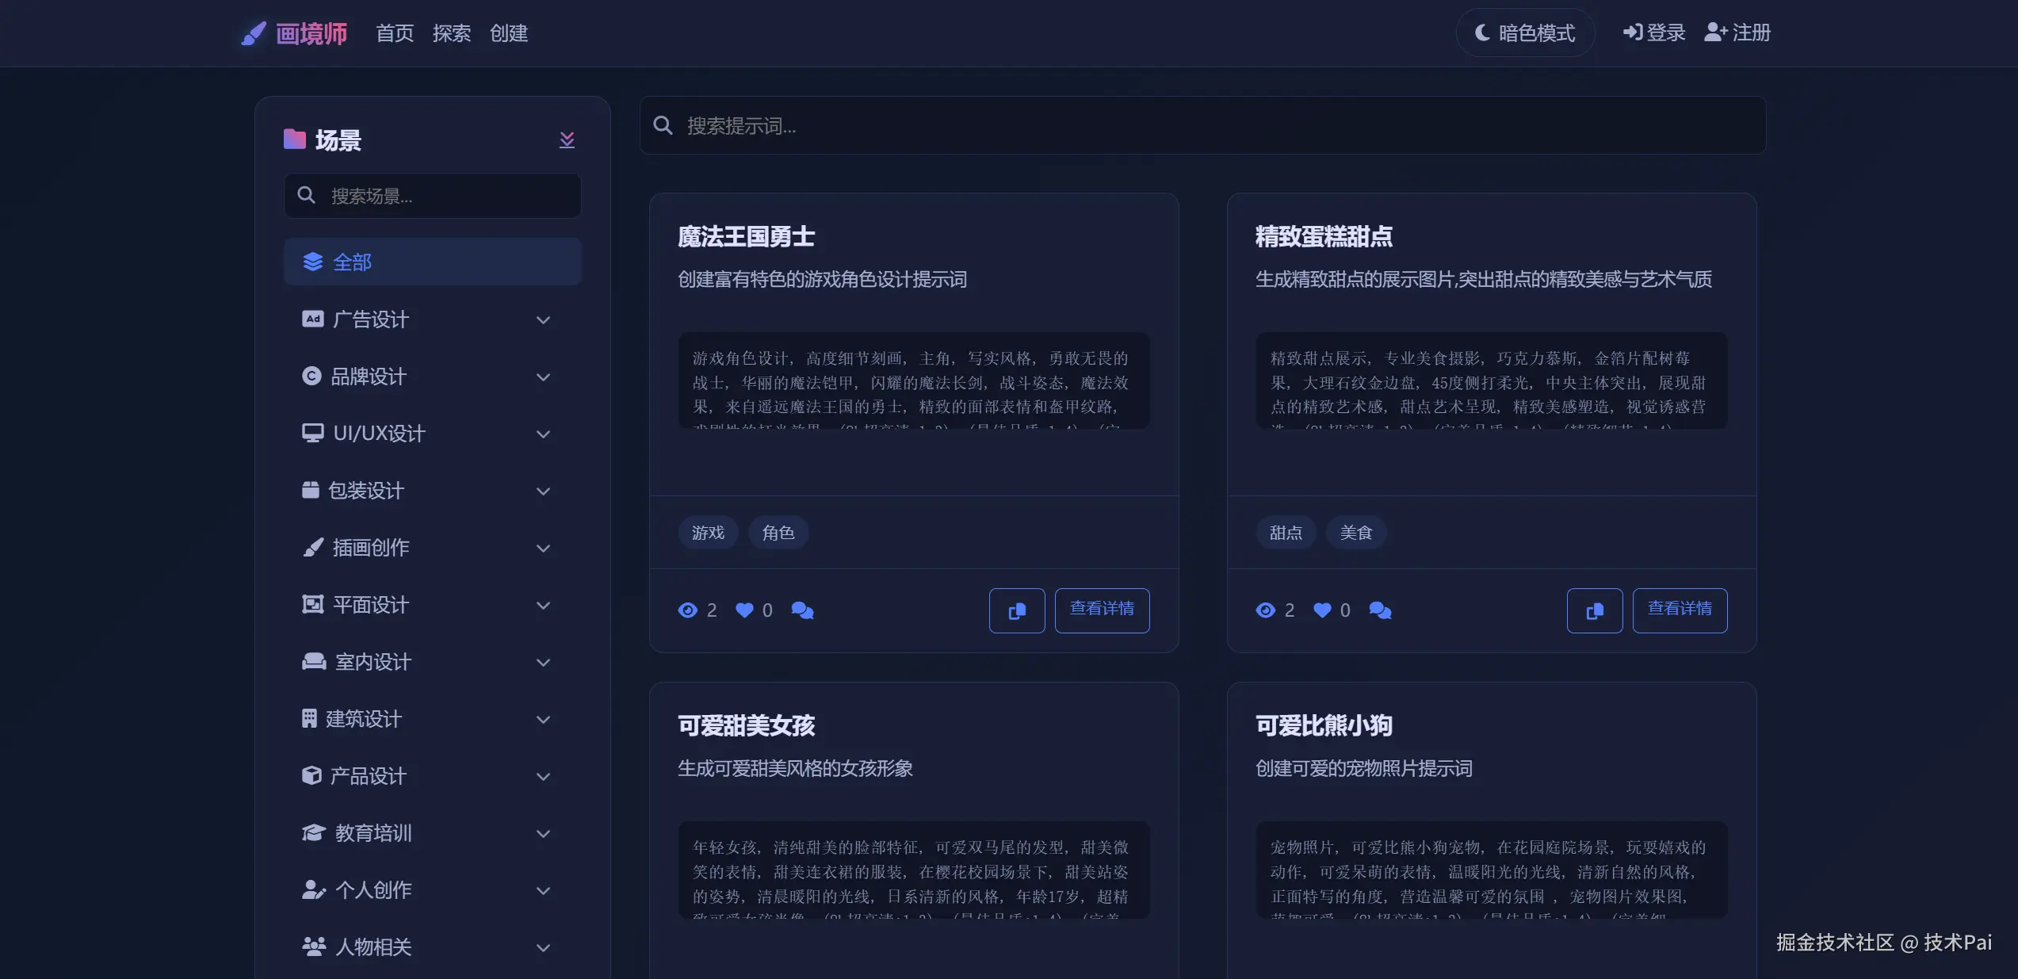Click magnifier icon in main search bar
The height and width of the screenshot is (979, 2018).
pyautogui.click(x=663, y=125)
